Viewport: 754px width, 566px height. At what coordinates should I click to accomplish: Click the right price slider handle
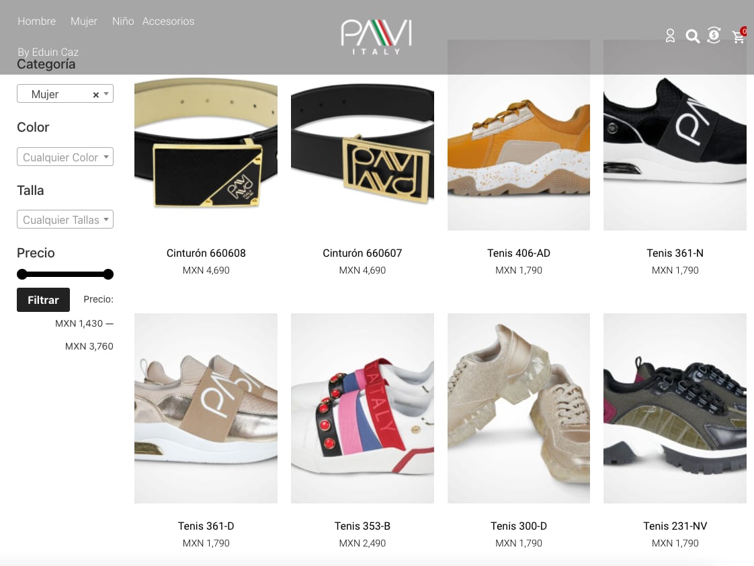109,274
